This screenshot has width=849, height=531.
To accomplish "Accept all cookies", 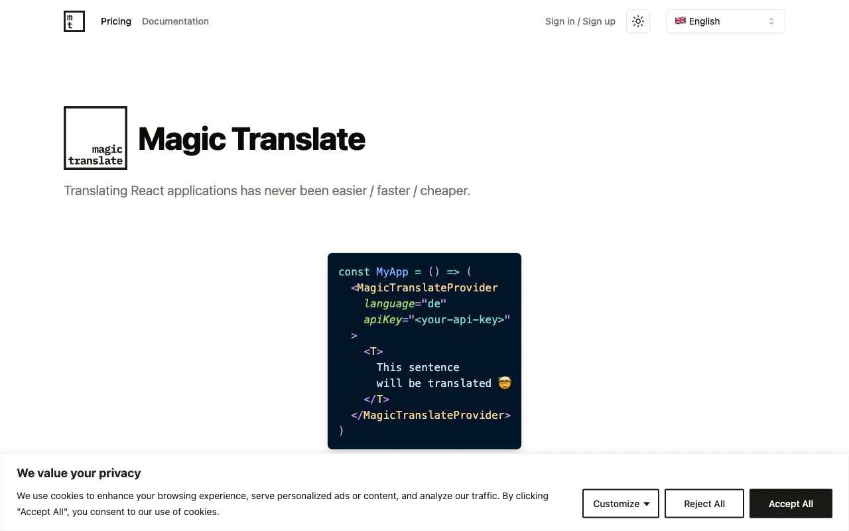I will point(791,504).
